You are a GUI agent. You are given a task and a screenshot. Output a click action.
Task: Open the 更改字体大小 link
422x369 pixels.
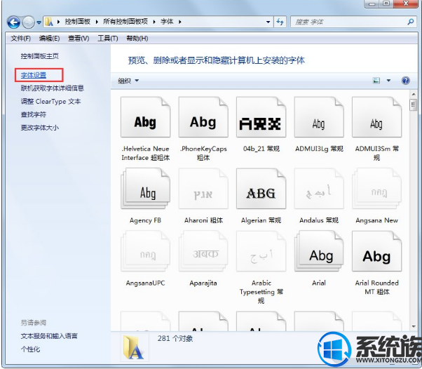click(40, 128)
